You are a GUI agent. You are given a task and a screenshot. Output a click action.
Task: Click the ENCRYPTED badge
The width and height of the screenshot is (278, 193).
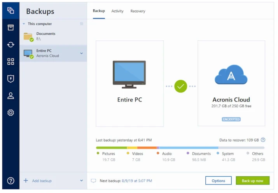pyautogui.click(x=231, y=119)
